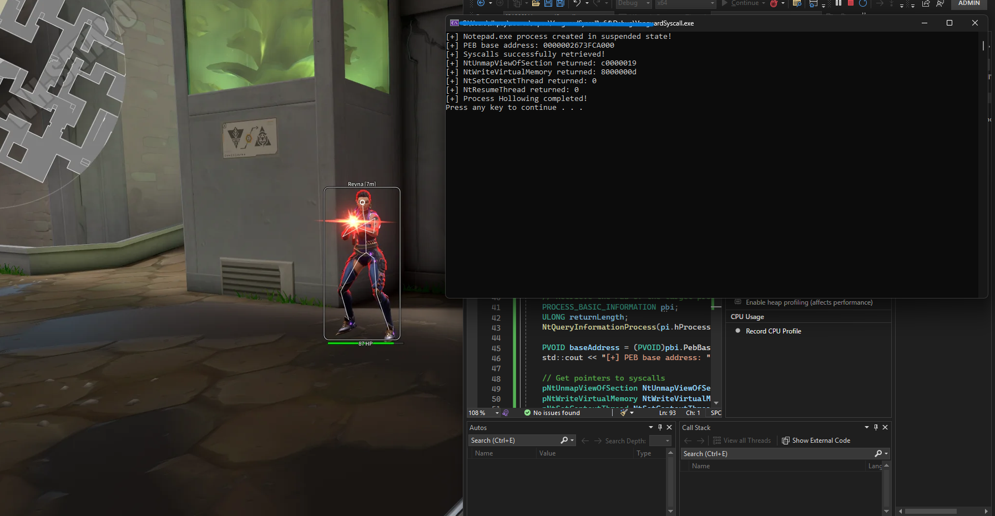Toggle auto-hide pin on Autos panel

click(x=660, y=427)
